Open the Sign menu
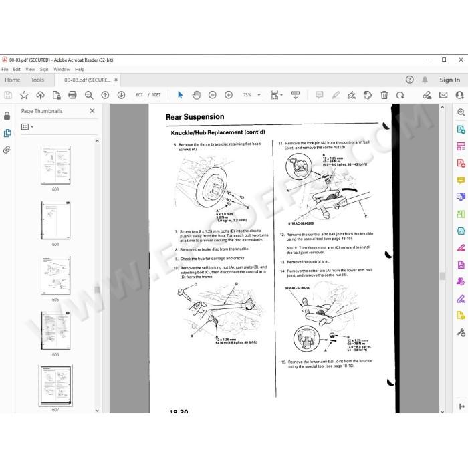This screenshot has height=468, width=468. (x=44, y=69)
